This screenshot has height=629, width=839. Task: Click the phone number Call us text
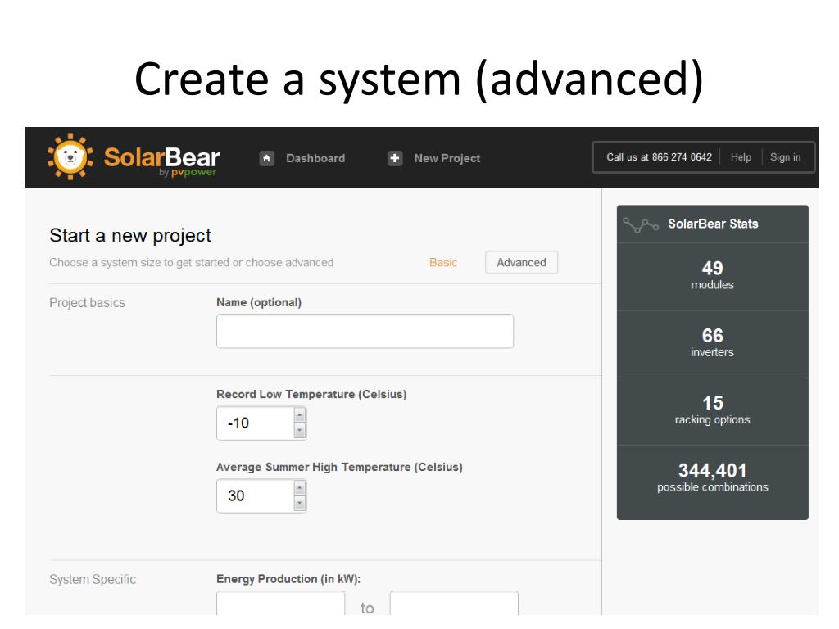[659, 157]
